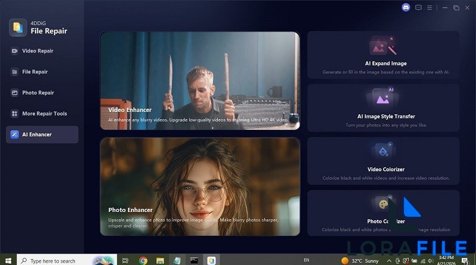Switch to More Repair Tools section

click(44, 114)
